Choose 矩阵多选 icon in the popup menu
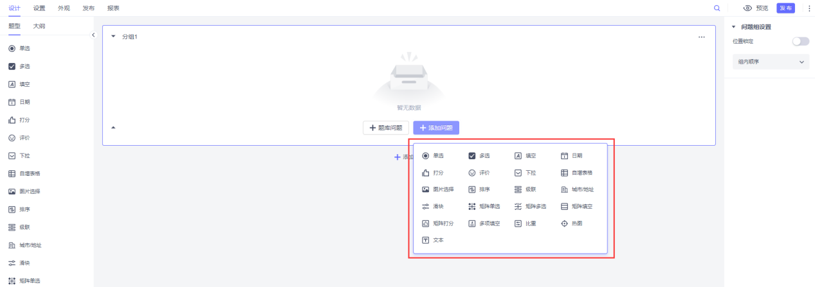815x287 pixels. point(518,207)
